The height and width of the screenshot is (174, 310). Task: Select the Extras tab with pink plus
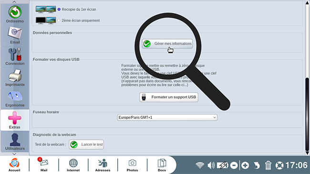point(15,120)
